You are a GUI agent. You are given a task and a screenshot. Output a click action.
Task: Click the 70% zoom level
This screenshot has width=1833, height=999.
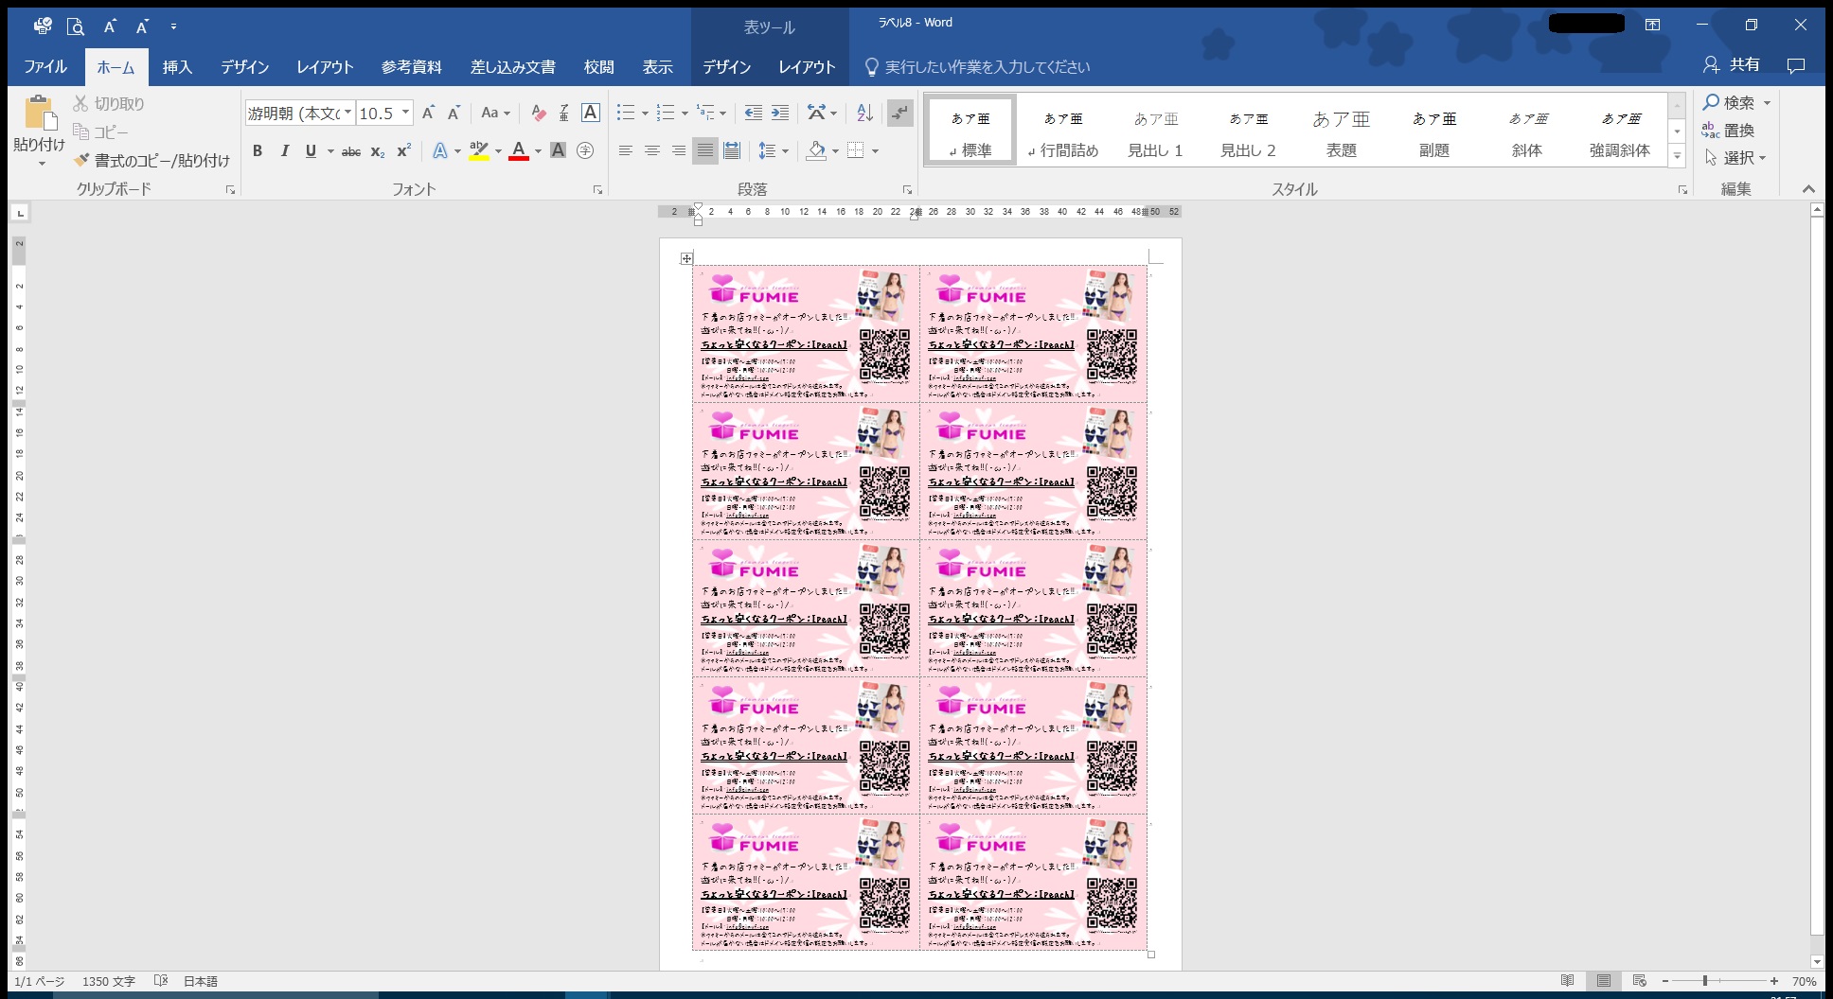pyautogui.click(x=1804, y=981)
